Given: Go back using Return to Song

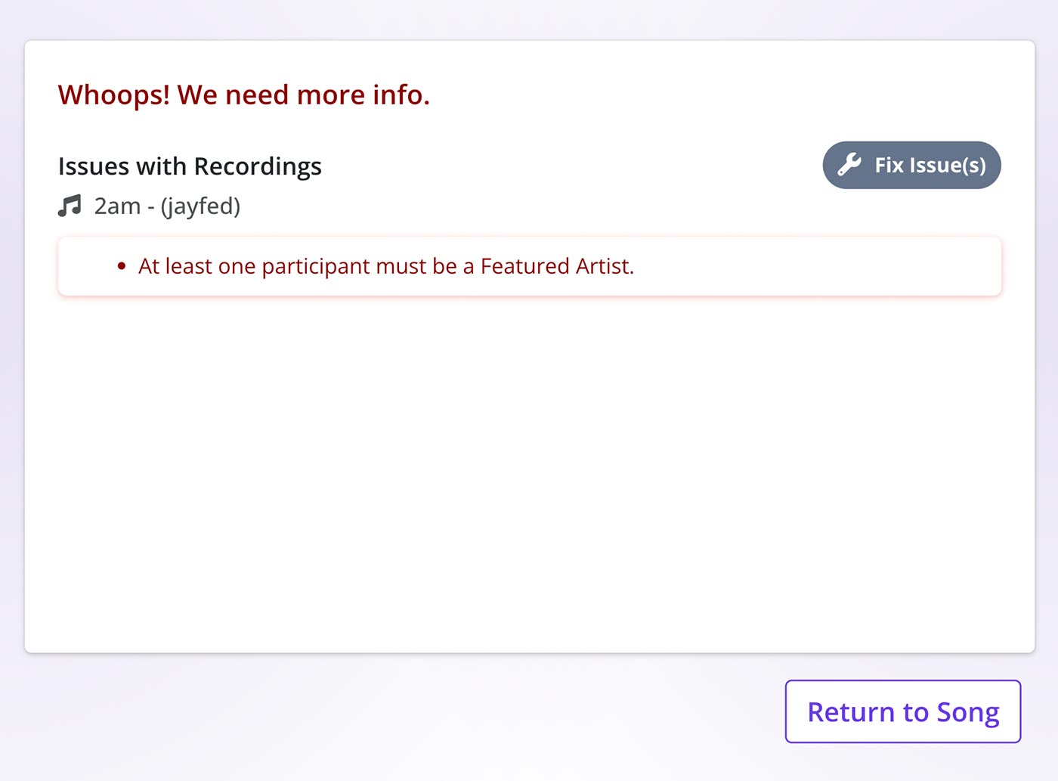Looking at the screenshot, I should click(x=903, y=711).
